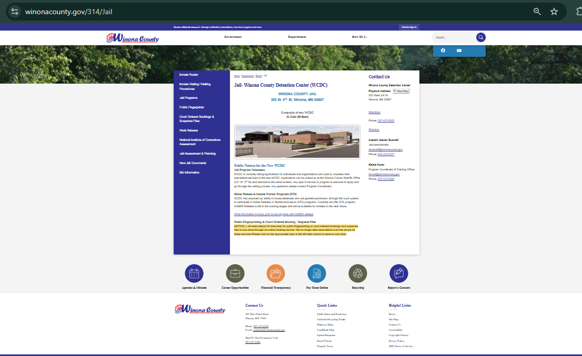Open the YouTube icon
The image size is (582, 356).
point(459,50)
